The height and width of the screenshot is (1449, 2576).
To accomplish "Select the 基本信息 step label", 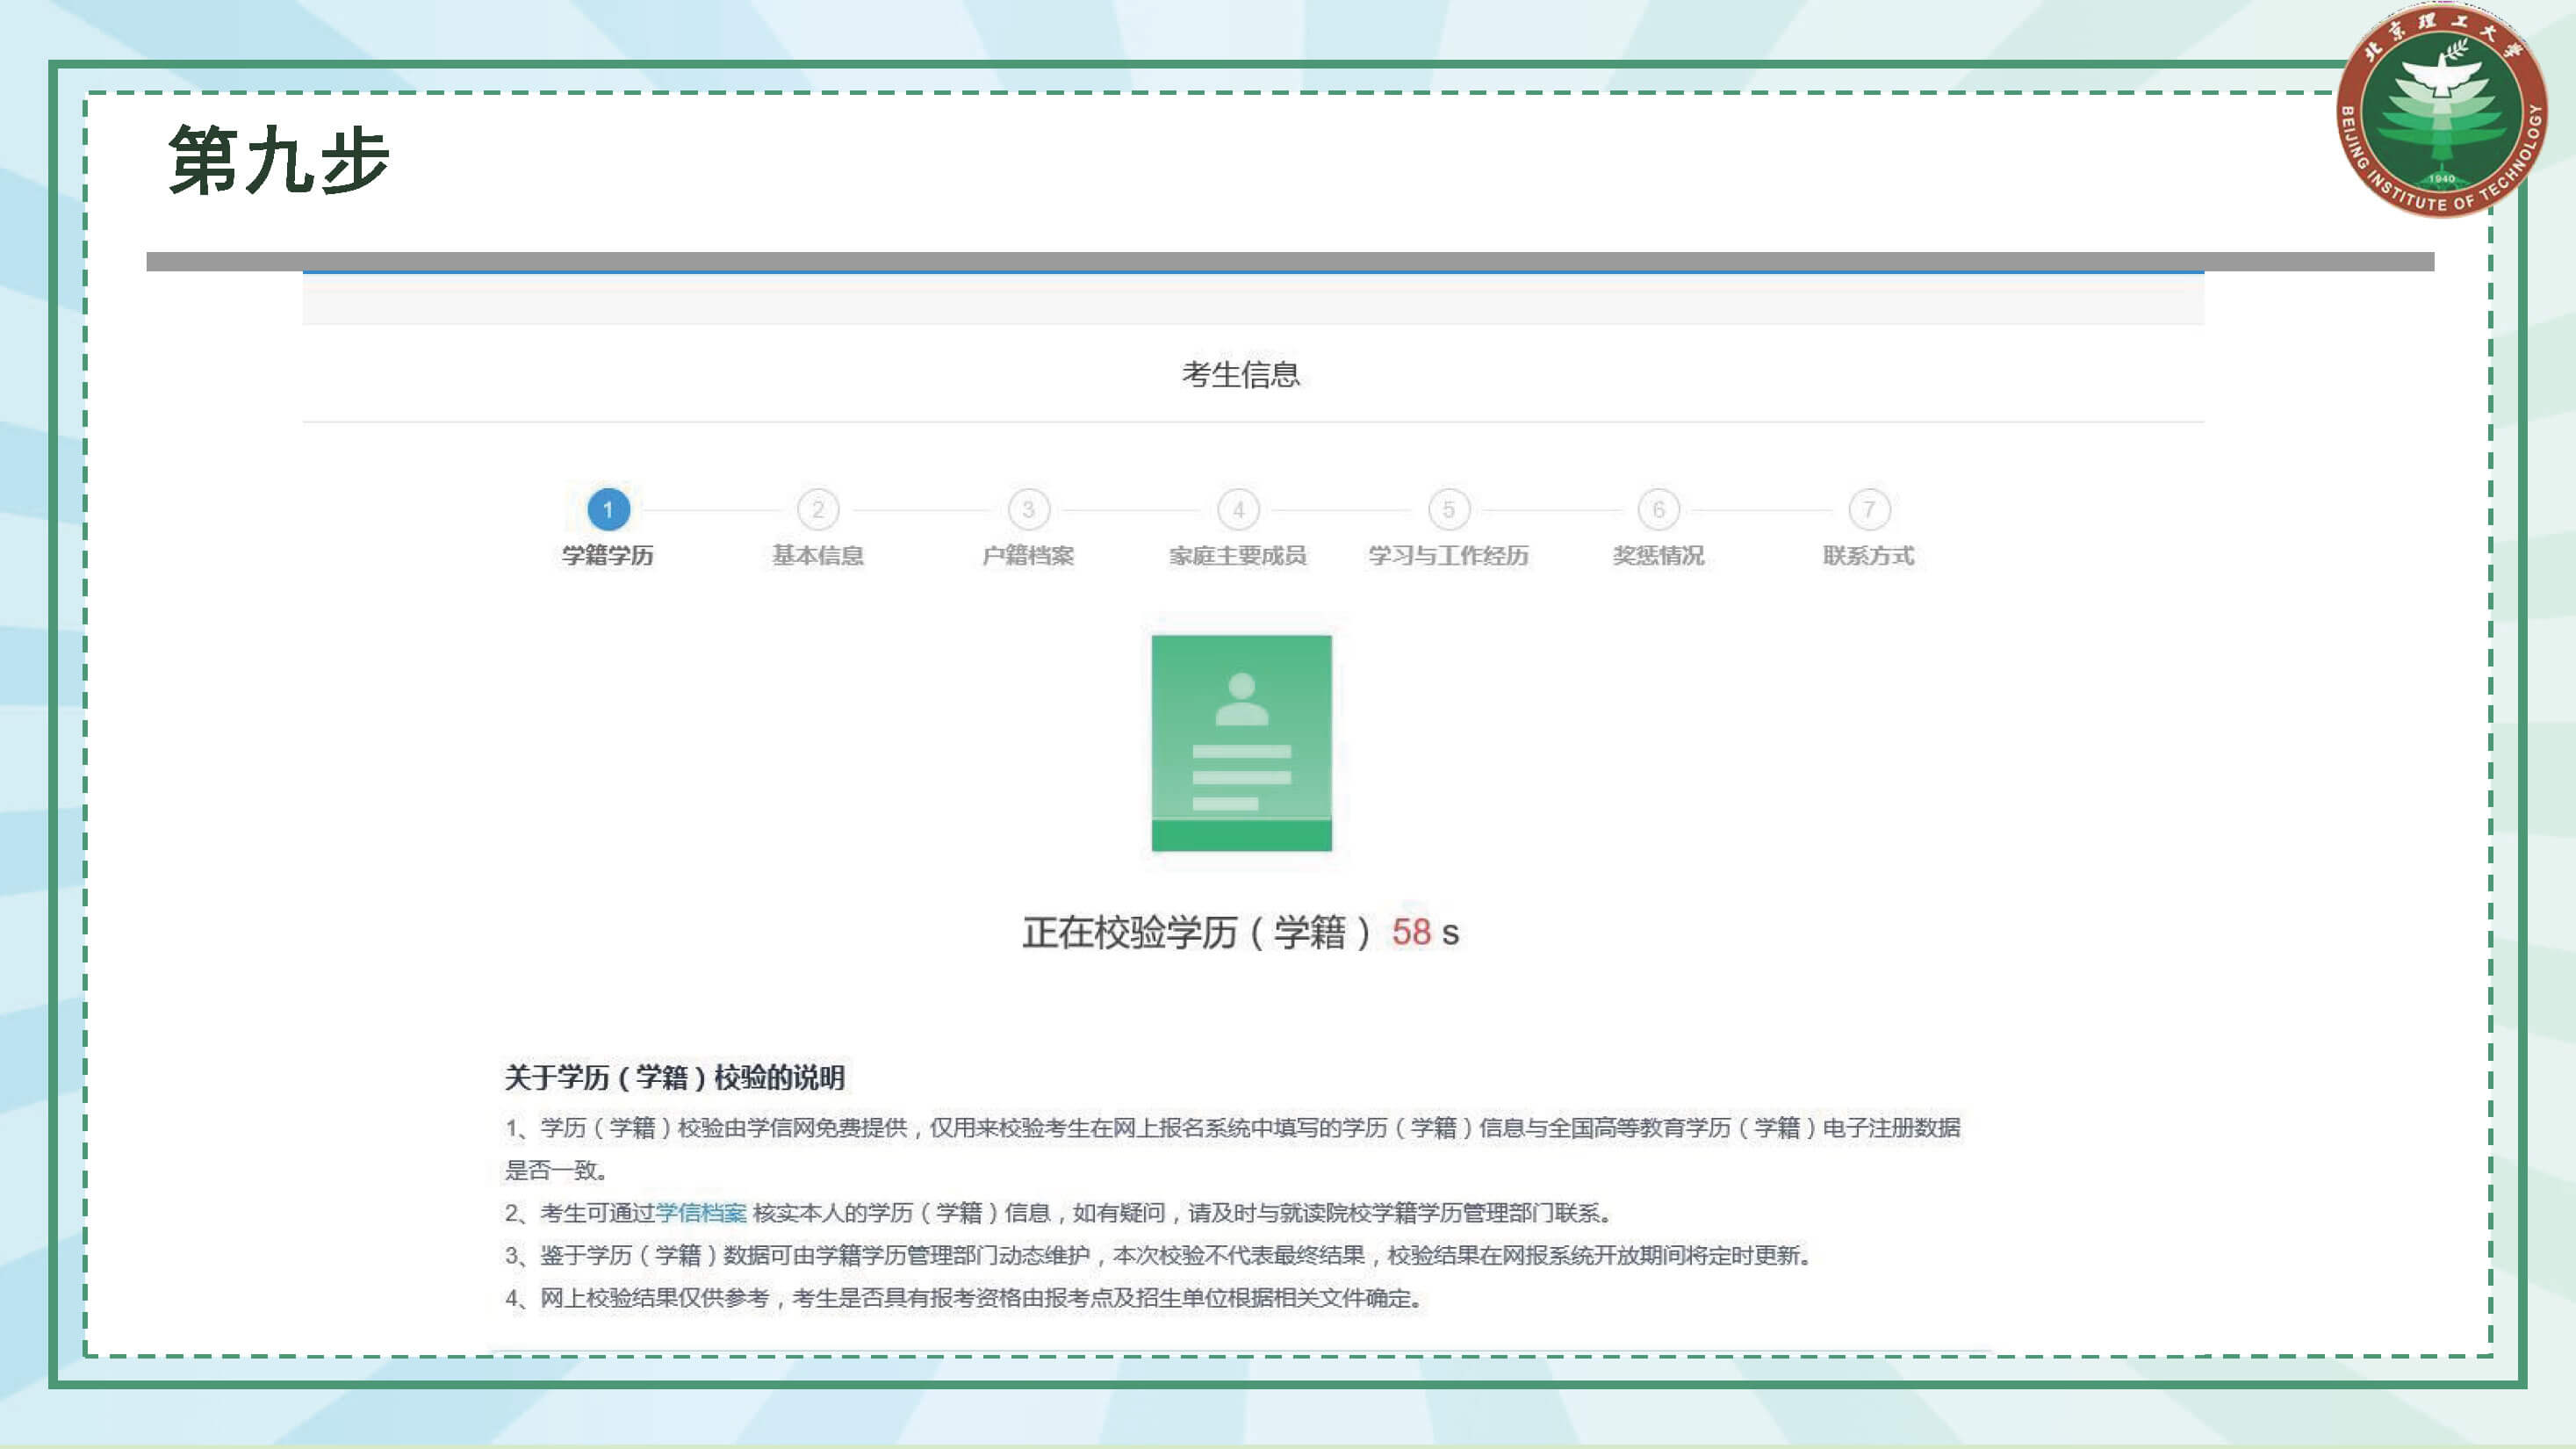I will pos(818,556).
